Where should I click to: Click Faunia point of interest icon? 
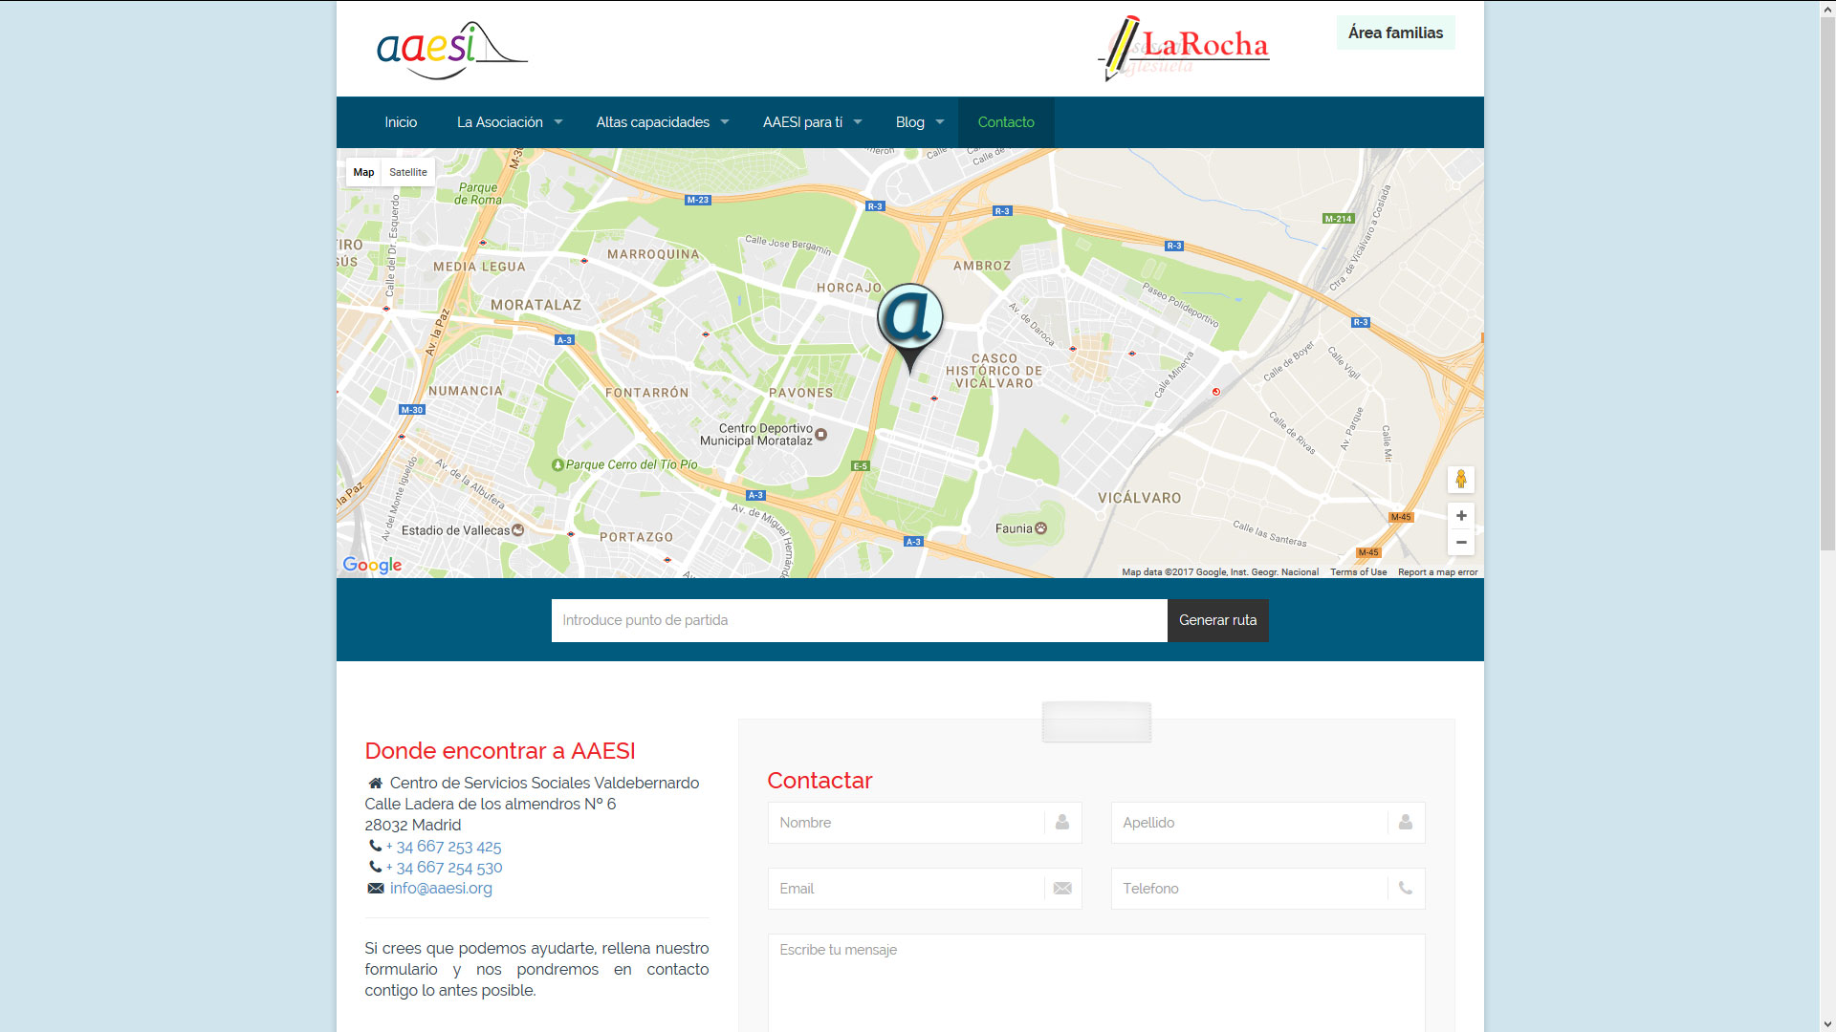[x=1041, y=528]
